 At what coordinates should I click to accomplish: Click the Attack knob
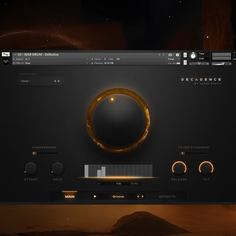[31, 168]
